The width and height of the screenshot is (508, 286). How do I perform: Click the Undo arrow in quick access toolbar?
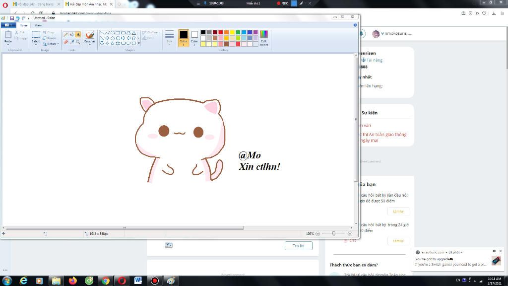[x=17, y=18]
